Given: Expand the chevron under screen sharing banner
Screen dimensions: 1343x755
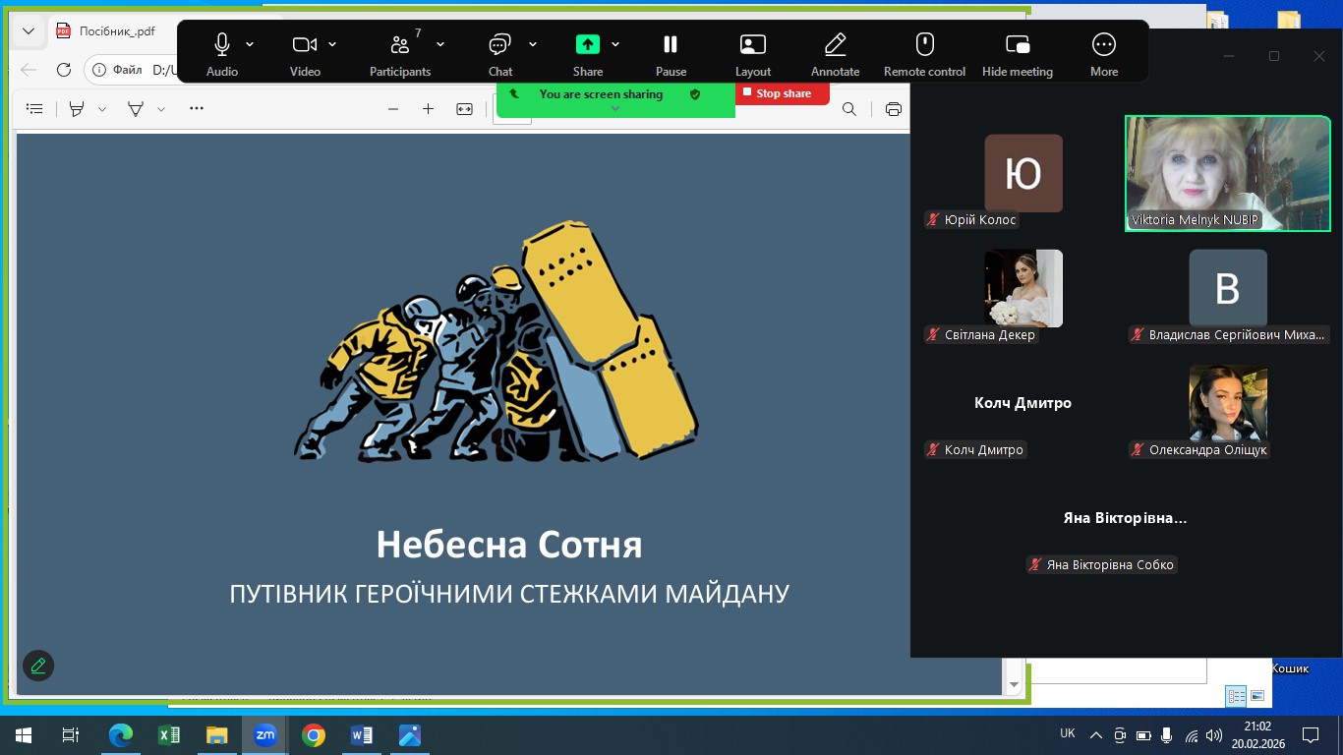Looking at the screenshot, I should (615, 109).
